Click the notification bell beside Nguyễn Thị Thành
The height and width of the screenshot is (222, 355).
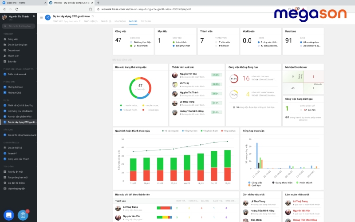(34, 16)
